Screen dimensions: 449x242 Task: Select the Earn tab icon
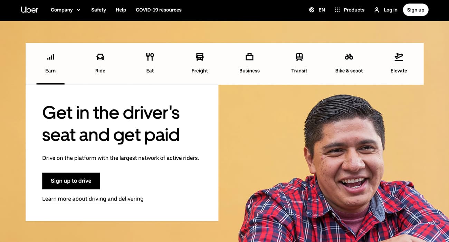[x=50, y=56]
